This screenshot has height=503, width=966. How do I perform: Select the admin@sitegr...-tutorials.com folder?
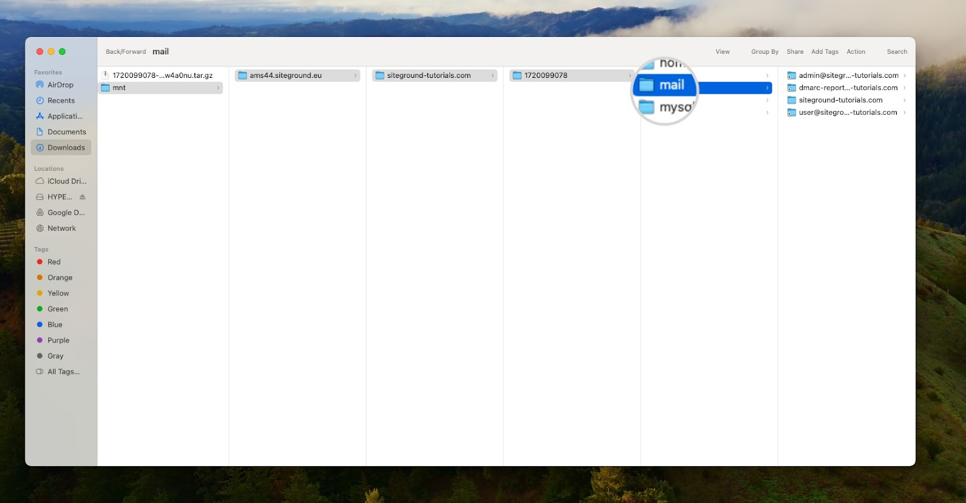pyautogui.click(x=847, y=75)
